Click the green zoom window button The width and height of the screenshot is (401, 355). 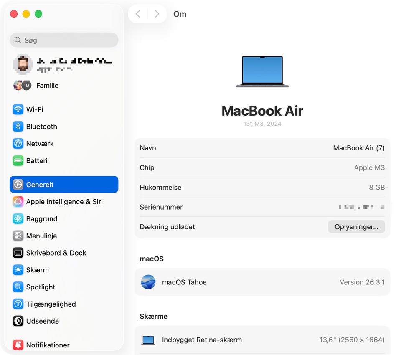38,14
